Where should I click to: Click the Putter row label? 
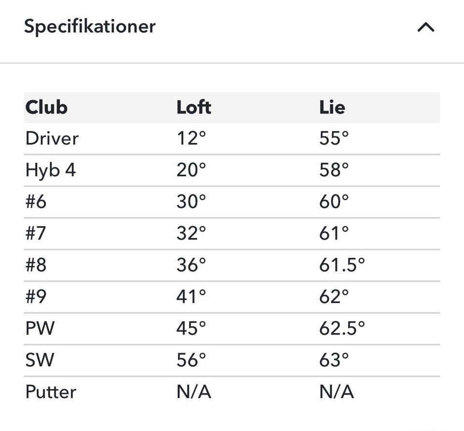click(x=51, y=392)
